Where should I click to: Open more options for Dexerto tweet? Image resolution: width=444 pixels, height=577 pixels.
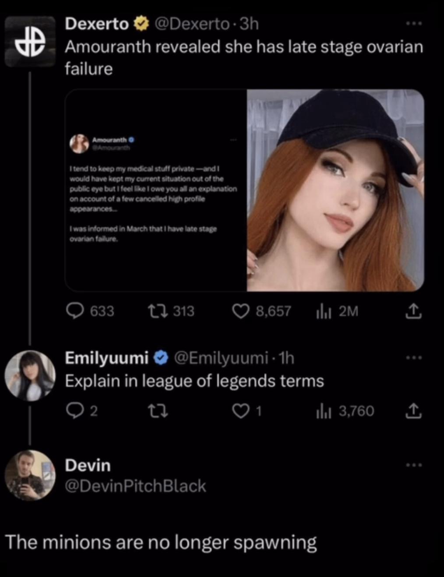[413, 23]
